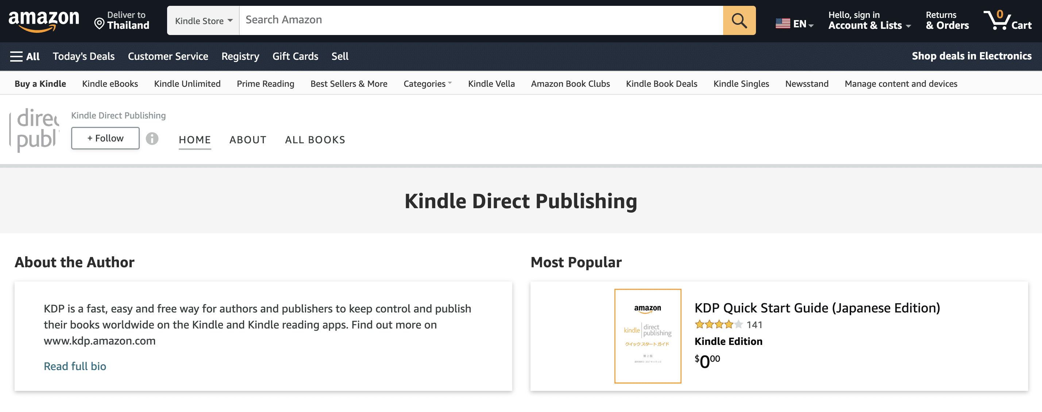The width and height of the screenshot is (1042, 412).
Task: Open KDP Quick Start Guide title link
Action: 817,308
